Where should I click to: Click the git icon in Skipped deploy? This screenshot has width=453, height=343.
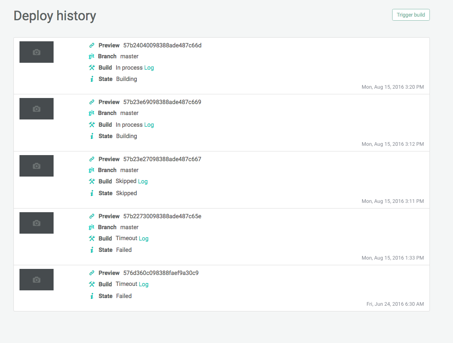91,170
